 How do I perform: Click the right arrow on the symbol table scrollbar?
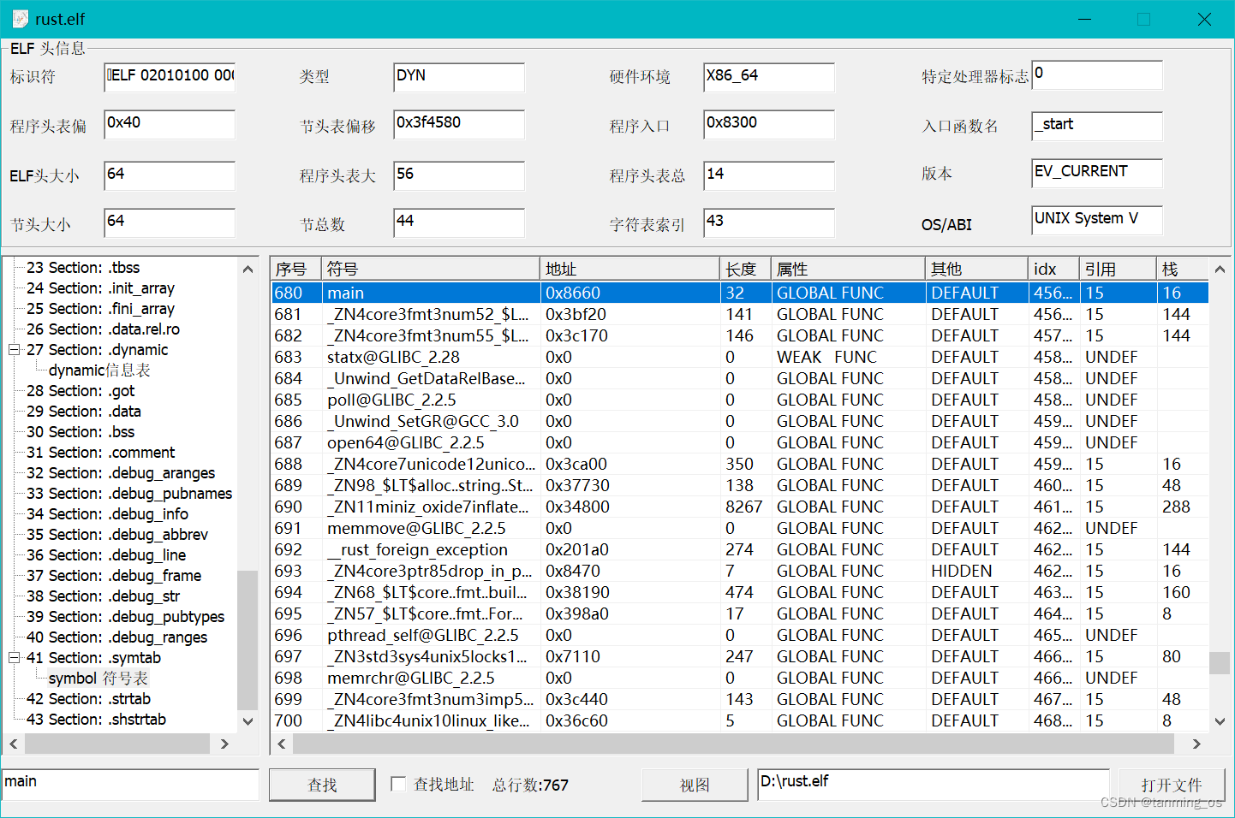point(1196,744)
